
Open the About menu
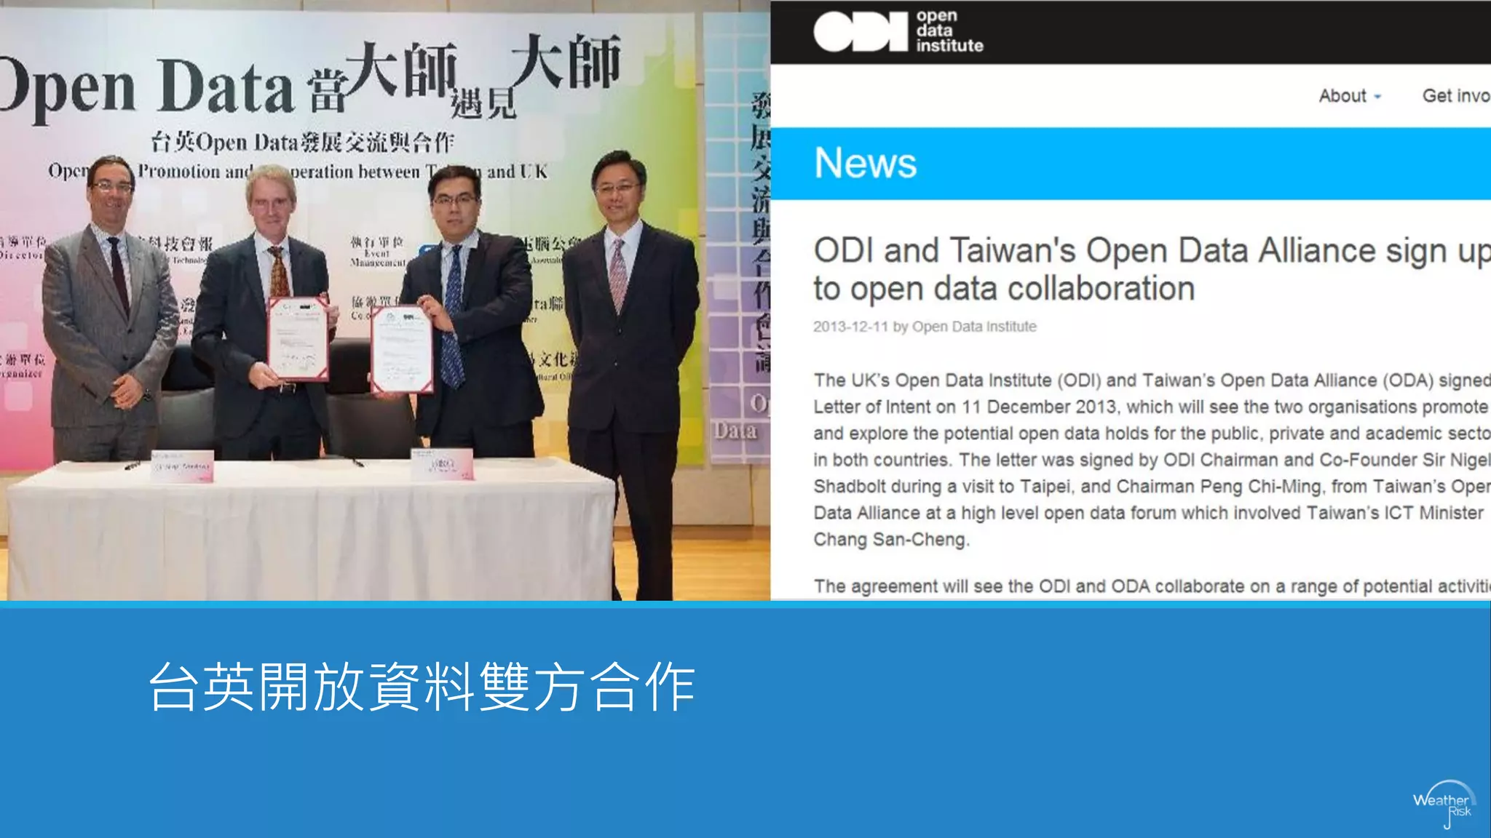[1350, 96]
